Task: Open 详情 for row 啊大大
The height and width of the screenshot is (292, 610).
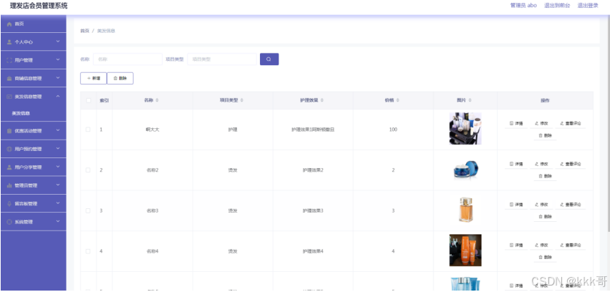Action: pos(516,123)
